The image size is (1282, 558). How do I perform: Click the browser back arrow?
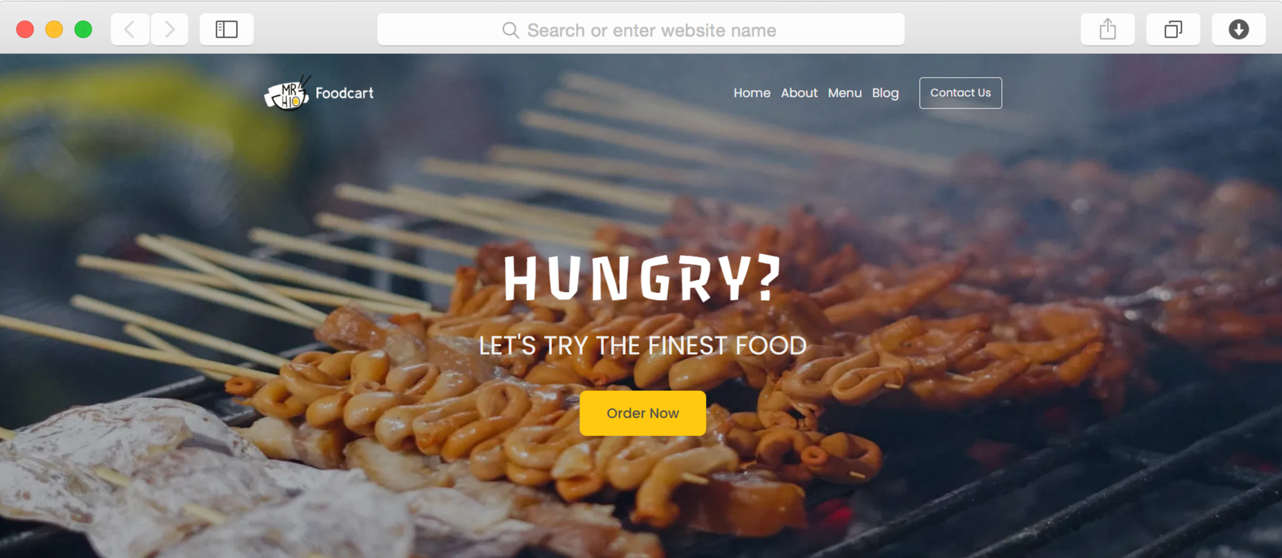coord(130,29)
